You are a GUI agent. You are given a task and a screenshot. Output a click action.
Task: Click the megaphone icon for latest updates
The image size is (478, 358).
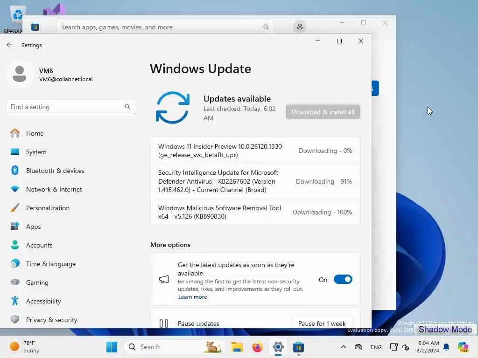[164, 280]
